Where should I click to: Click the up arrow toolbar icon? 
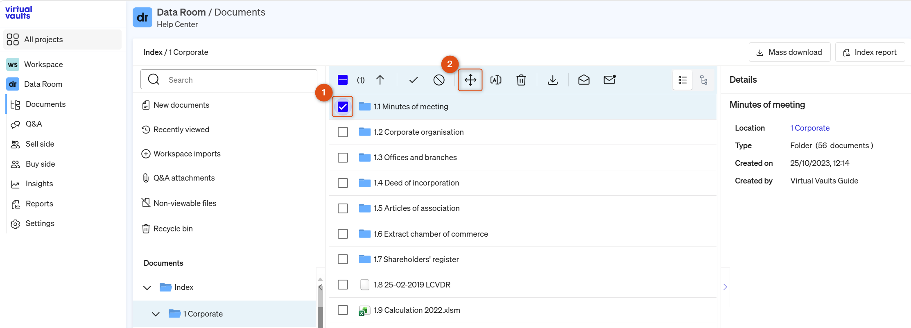tap(380, 80)
